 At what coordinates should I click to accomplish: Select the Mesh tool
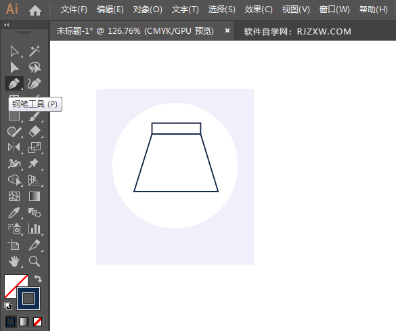click(14, 196)
